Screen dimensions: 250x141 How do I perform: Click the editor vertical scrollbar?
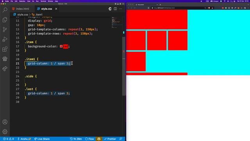pos(124,66)
